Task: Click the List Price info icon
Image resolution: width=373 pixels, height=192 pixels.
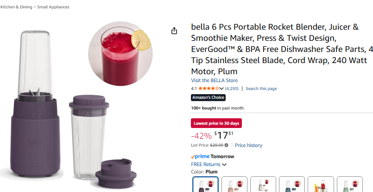Action: 227,145
